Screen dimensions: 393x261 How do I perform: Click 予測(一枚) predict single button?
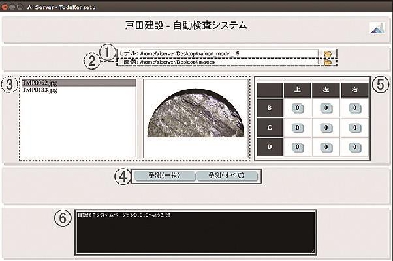tap(165, 176)
